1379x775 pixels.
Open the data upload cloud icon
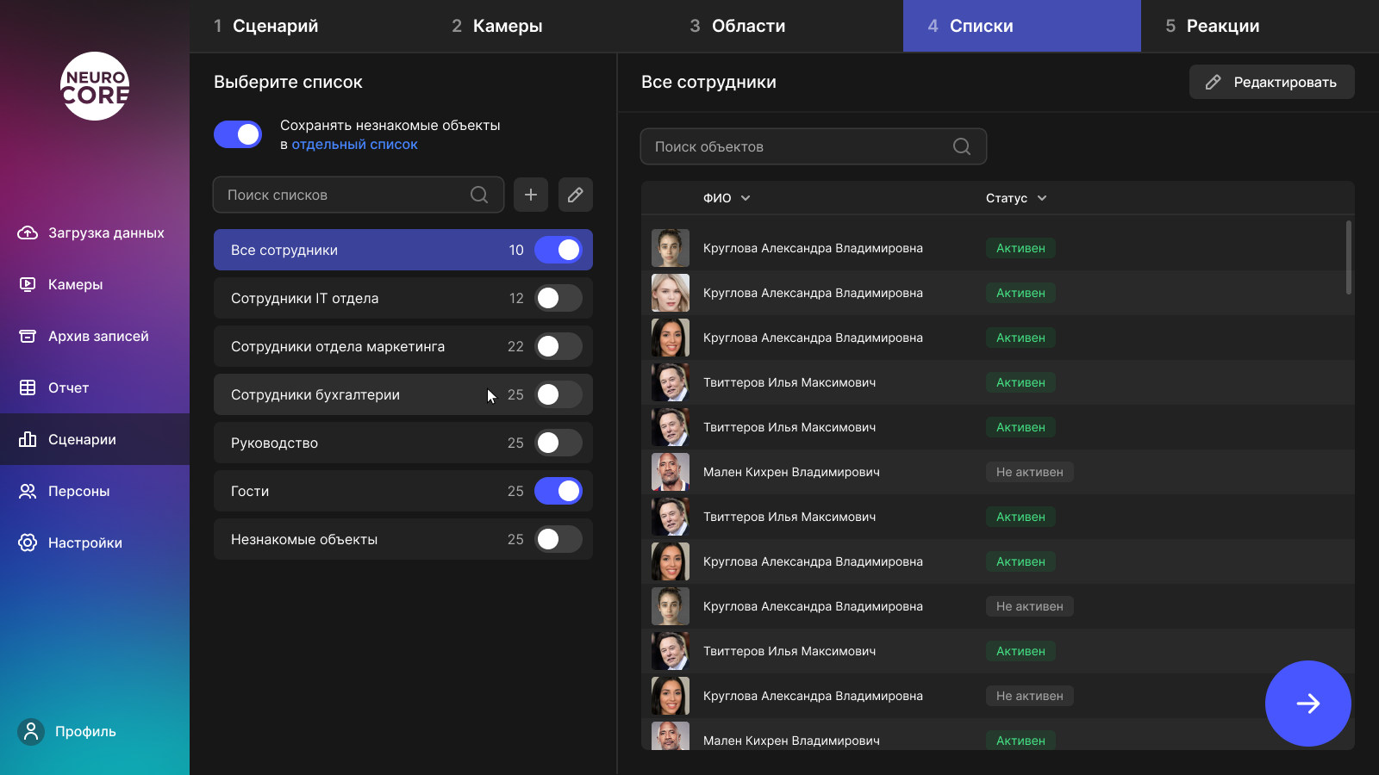tap(28, 232)
